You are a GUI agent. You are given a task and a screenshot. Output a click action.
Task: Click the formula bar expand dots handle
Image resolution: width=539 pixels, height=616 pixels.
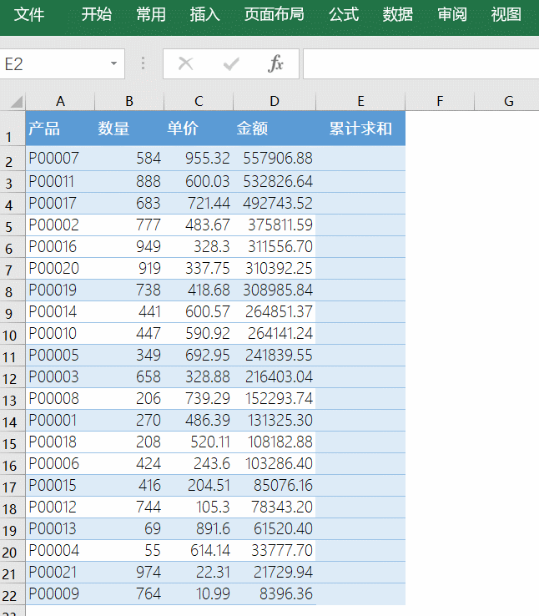143,63
